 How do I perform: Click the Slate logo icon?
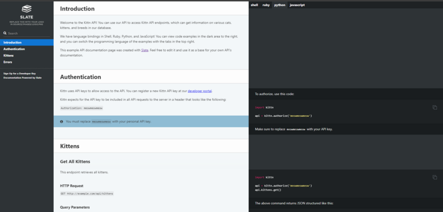[27, 9]
